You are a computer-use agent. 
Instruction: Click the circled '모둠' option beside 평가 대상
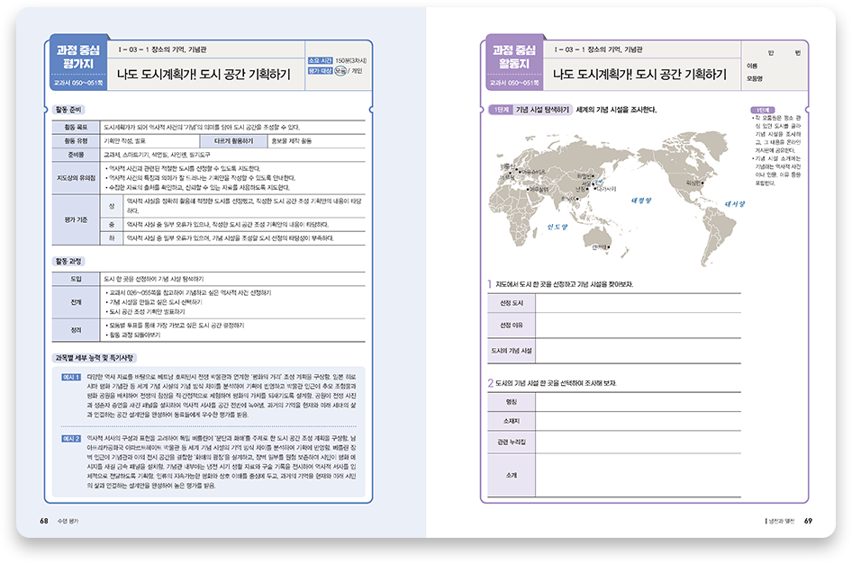340,71
